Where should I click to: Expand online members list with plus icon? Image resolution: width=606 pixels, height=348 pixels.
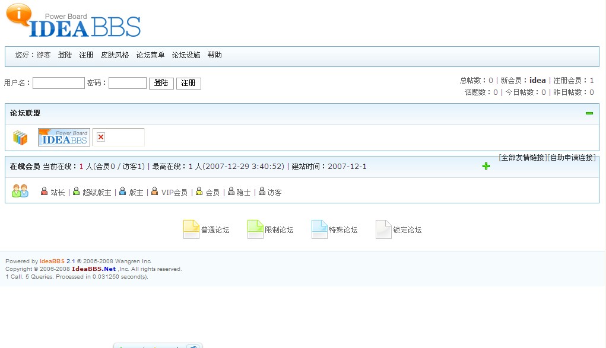click(x=486, y=166)
